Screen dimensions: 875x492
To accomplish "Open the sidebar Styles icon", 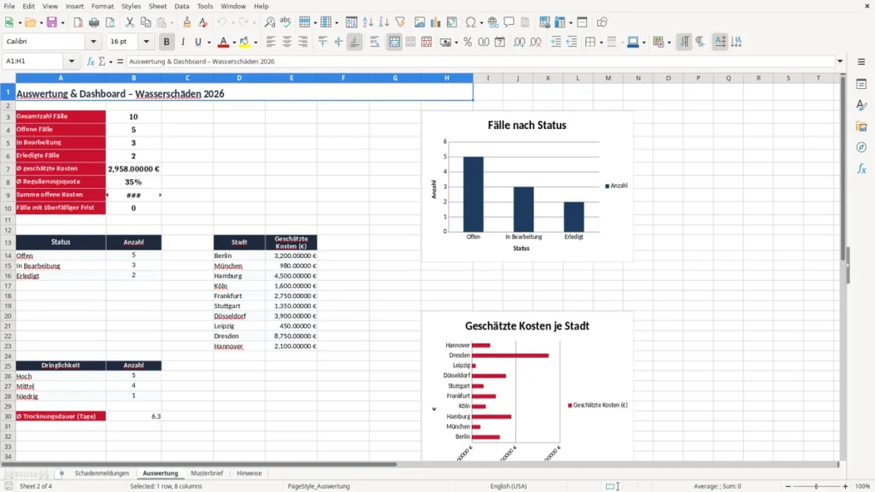I will pyautogui.click(x=861, y=105).
